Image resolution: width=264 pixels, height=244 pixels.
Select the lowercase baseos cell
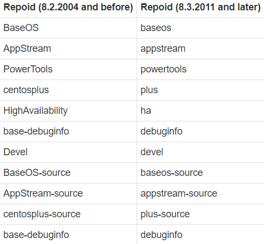point(200,28)
